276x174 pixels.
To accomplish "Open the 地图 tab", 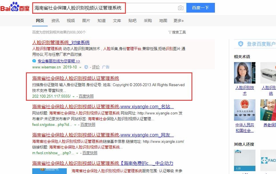I will tap(163, 21).
